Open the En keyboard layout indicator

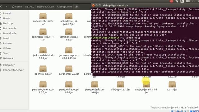182,1
